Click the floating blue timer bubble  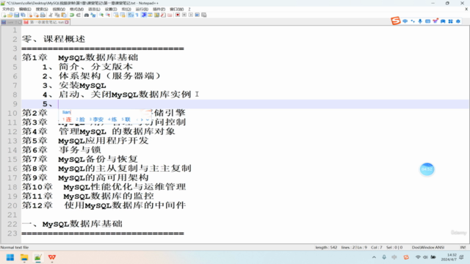coord(427,169)
